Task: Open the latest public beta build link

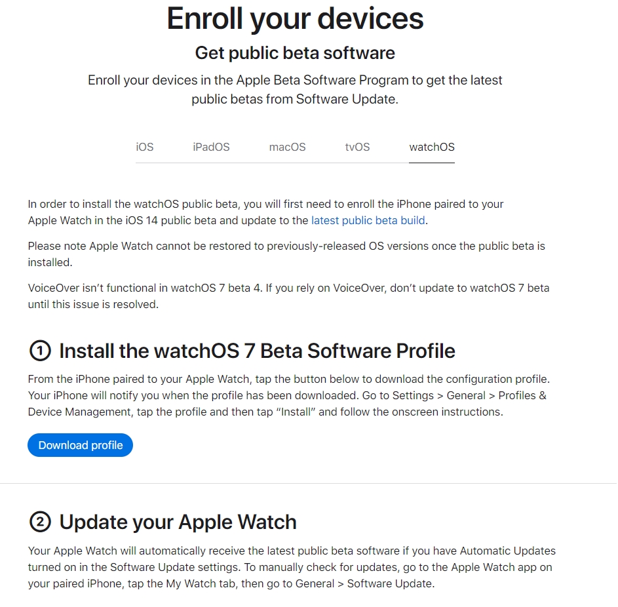Action: pyautogui.click(x=368, y=220)
